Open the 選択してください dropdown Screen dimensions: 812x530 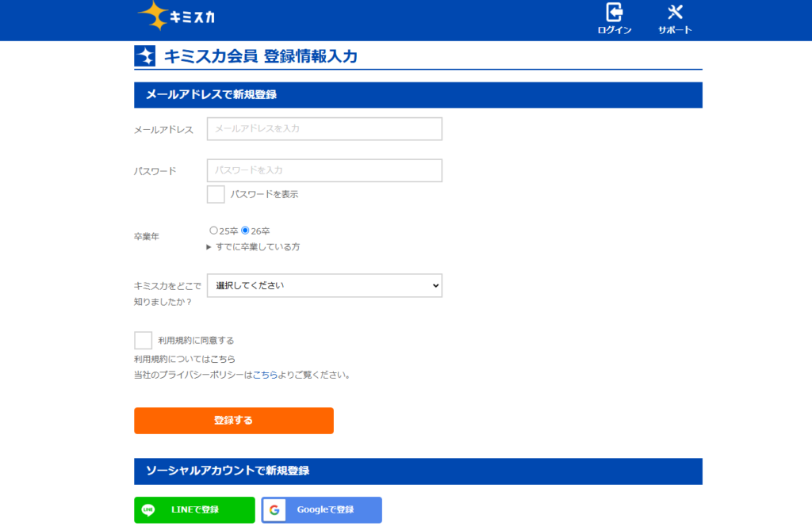324,285
